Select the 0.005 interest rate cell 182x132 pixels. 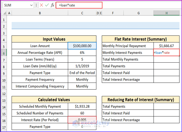pos(82,120)
